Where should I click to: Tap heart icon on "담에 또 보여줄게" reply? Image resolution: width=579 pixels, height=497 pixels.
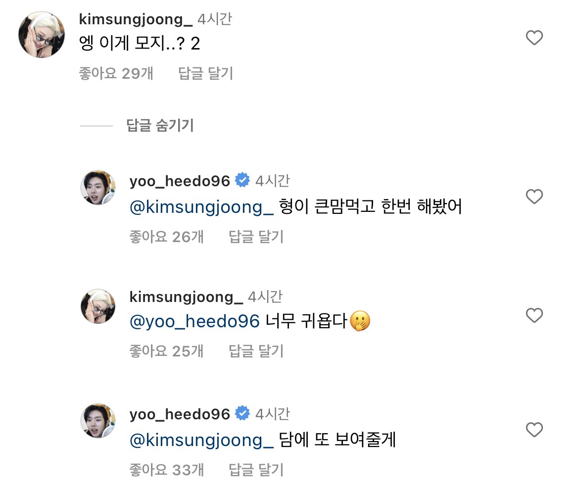pyautogui.click(x=534, y=430)
